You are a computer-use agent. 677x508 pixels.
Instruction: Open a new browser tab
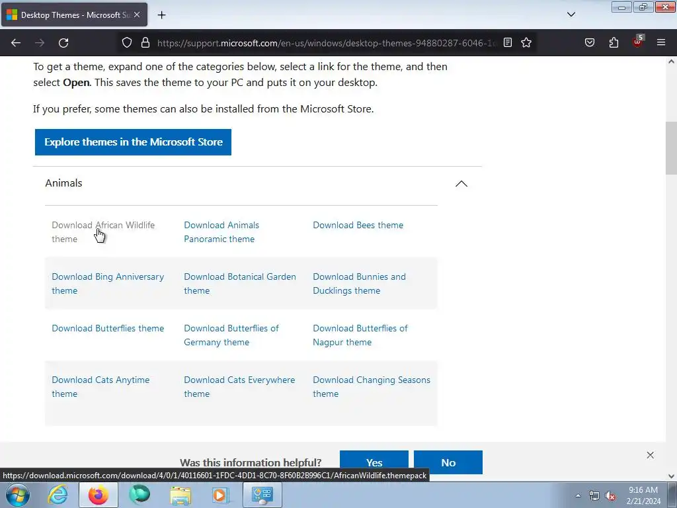(x=161, y=15)
